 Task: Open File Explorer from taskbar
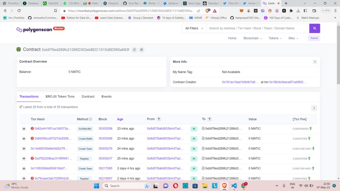[205, 186]
